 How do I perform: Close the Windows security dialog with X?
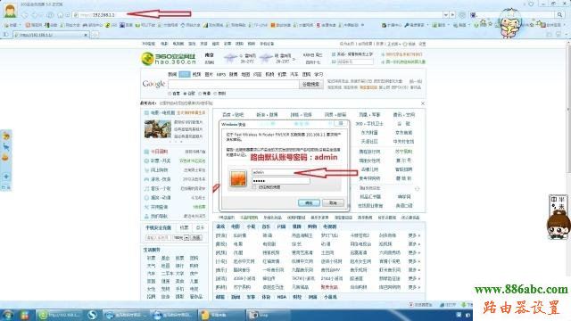tap(341, 124)
